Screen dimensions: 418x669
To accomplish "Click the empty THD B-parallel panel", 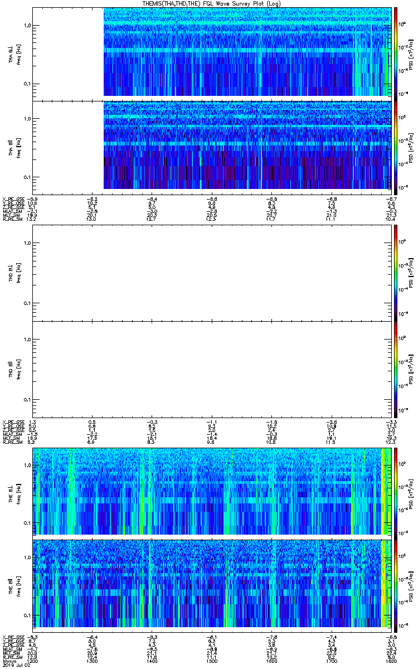I will pos(212,370).
